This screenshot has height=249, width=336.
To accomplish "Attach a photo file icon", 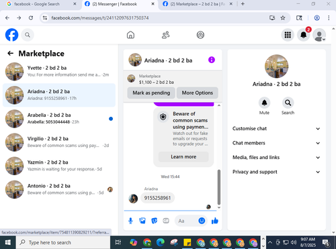I will pos(142,221).
